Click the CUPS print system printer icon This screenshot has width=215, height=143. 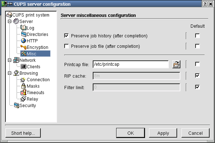(x=9, y=15)
